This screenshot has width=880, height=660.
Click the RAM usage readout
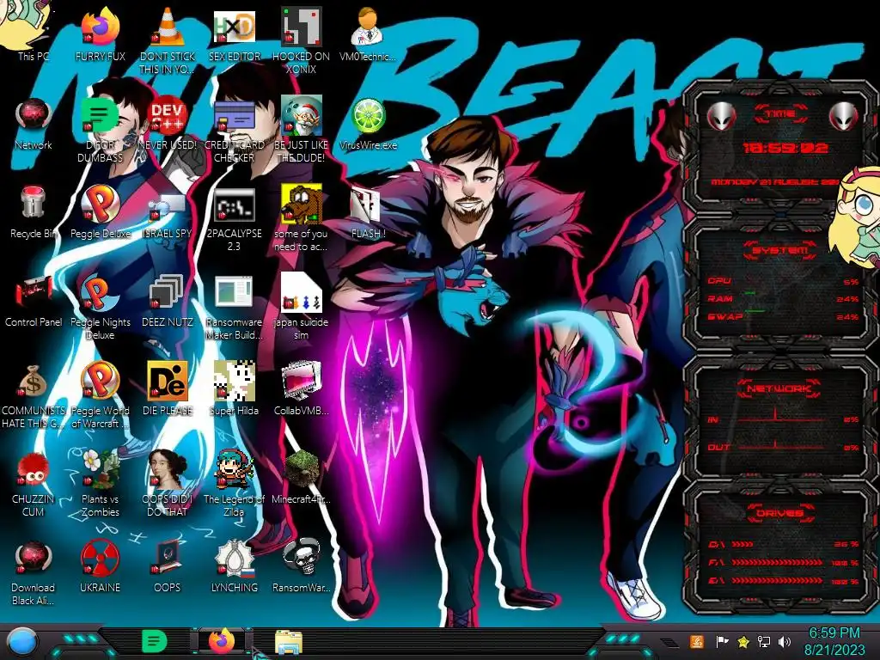pyautogui.click(x=784, y=298)
